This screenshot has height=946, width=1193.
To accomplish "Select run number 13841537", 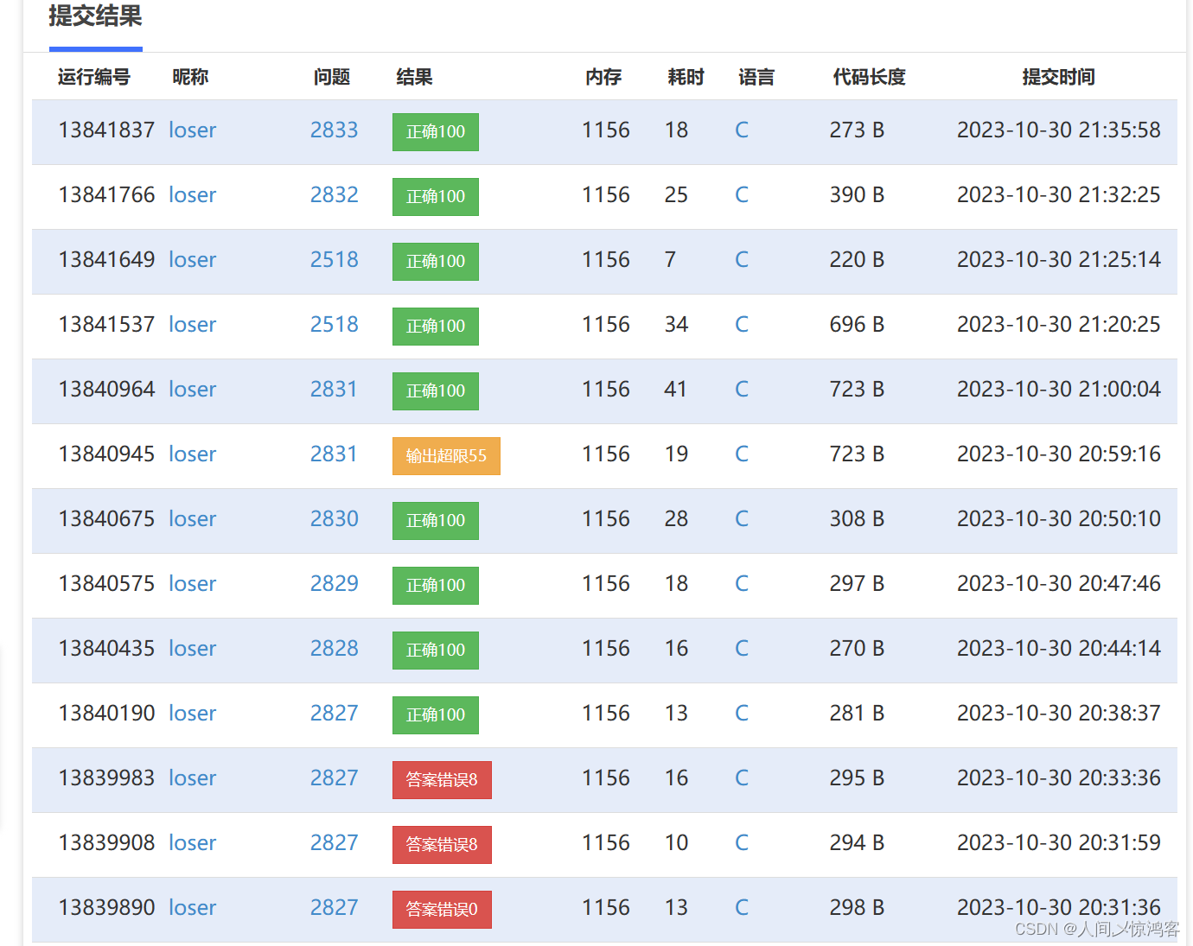I will point(106,325).
